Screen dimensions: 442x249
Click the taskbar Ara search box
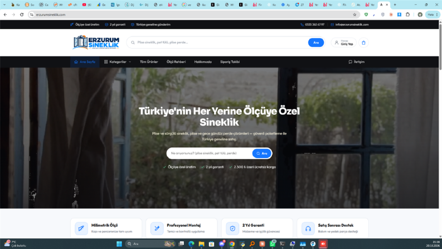pos(149,244)
